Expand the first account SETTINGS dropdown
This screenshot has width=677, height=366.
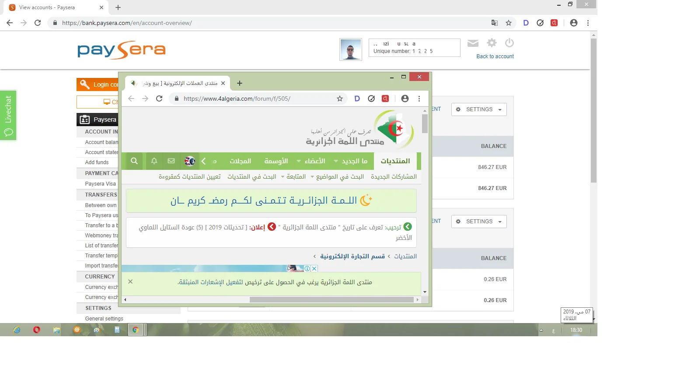pos(479,109)
